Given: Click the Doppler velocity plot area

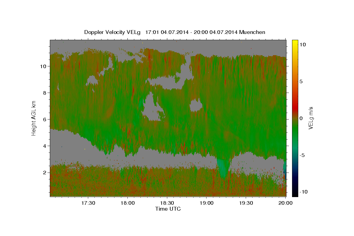Looking at the screenshot, I should click(168, 118).
